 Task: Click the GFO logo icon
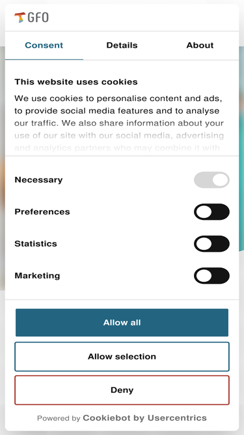[20, 18]
